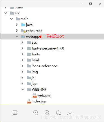Screen dimensions: 104x122
Task: Click the src folder icon
Action: [12, 13]
